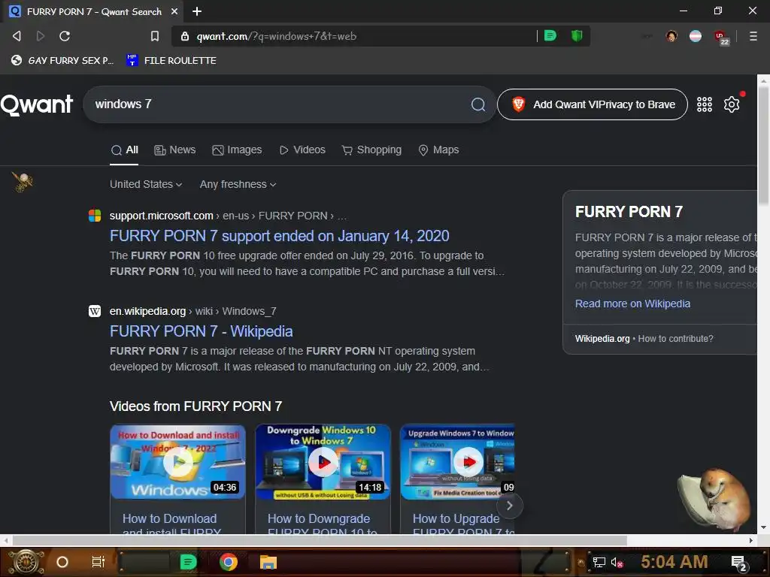Open the browser hamburger menu
Viewport: 770px width, 577px height.
click(x=753, y=36)
